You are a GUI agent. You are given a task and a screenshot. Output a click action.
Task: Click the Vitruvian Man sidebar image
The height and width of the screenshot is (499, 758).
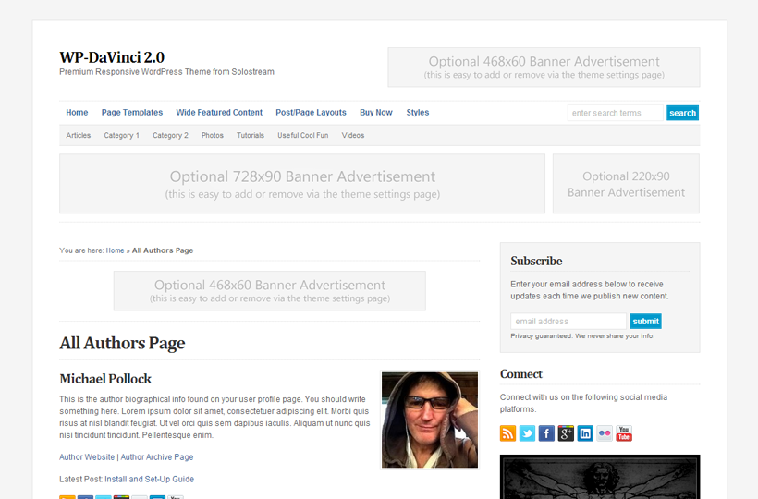pyautogui.click(x=600, y=477)
